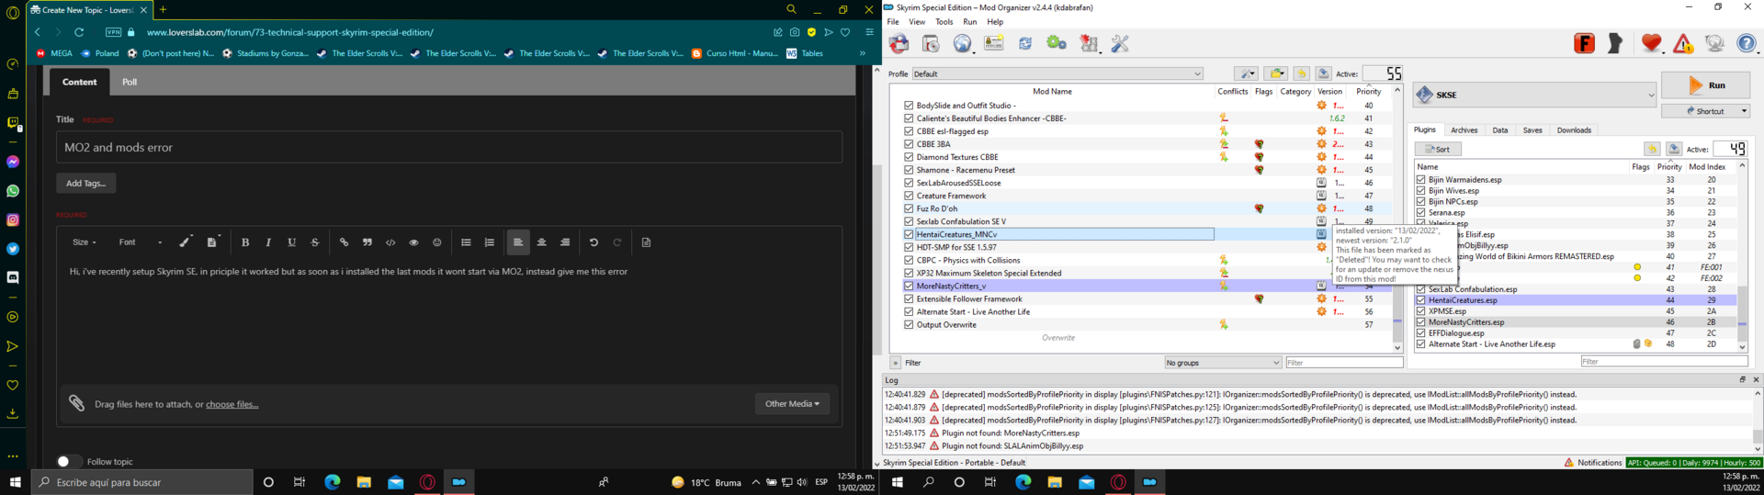Toggle the EFFDialogue.esp plugin checkbox
The height and width of the screenshot is (495, 1764).
[x=1421, y=333]
